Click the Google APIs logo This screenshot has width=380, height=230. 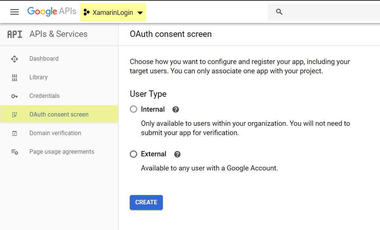click(52, 12)
